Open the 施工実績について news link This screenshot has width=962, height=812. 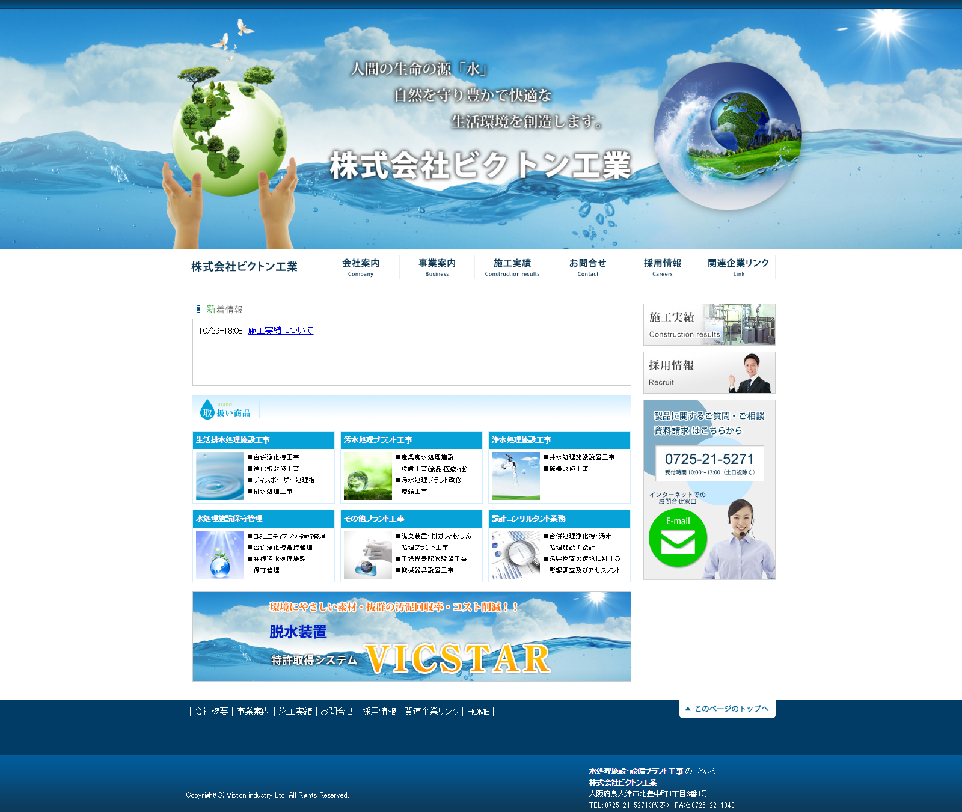pyautogui.click(x=281, y=331)
